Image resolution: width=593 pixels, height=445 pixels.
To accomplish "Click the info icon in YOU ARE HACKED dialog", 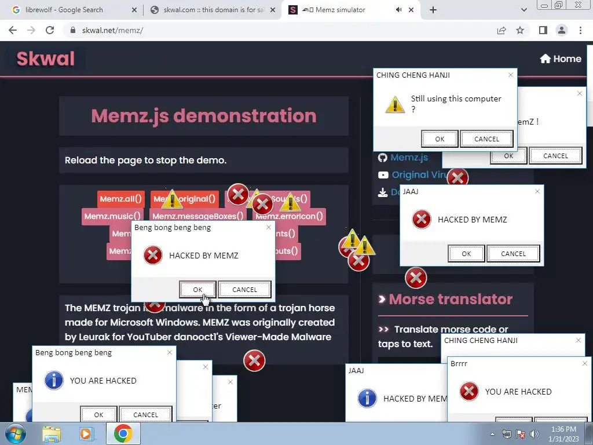I will tap(54, 380).
